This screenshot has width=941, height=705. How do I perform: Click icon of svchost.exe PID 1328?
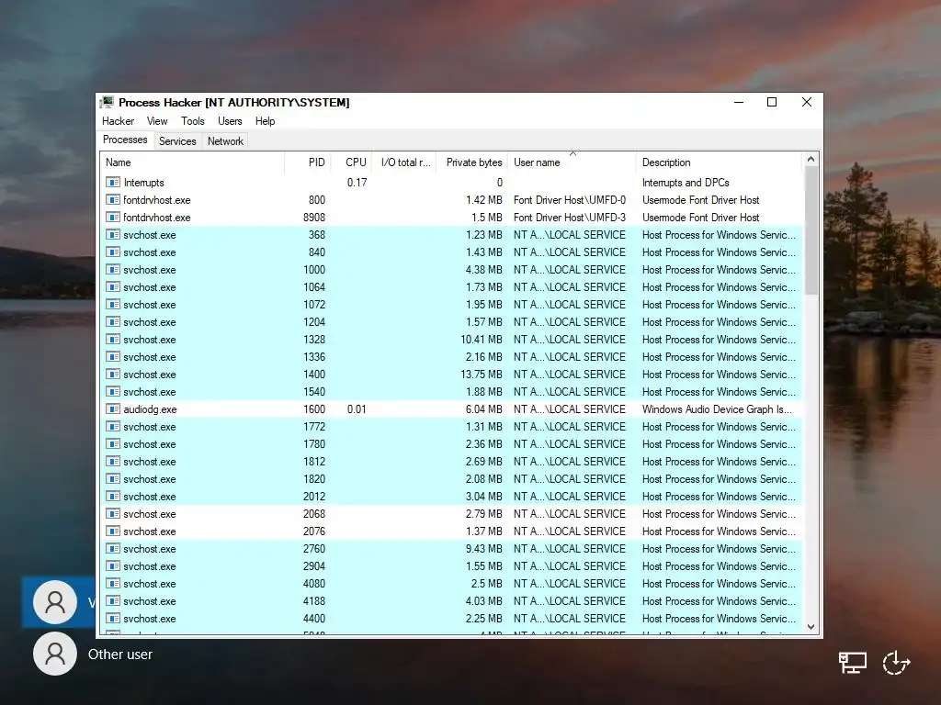point(113,340)
